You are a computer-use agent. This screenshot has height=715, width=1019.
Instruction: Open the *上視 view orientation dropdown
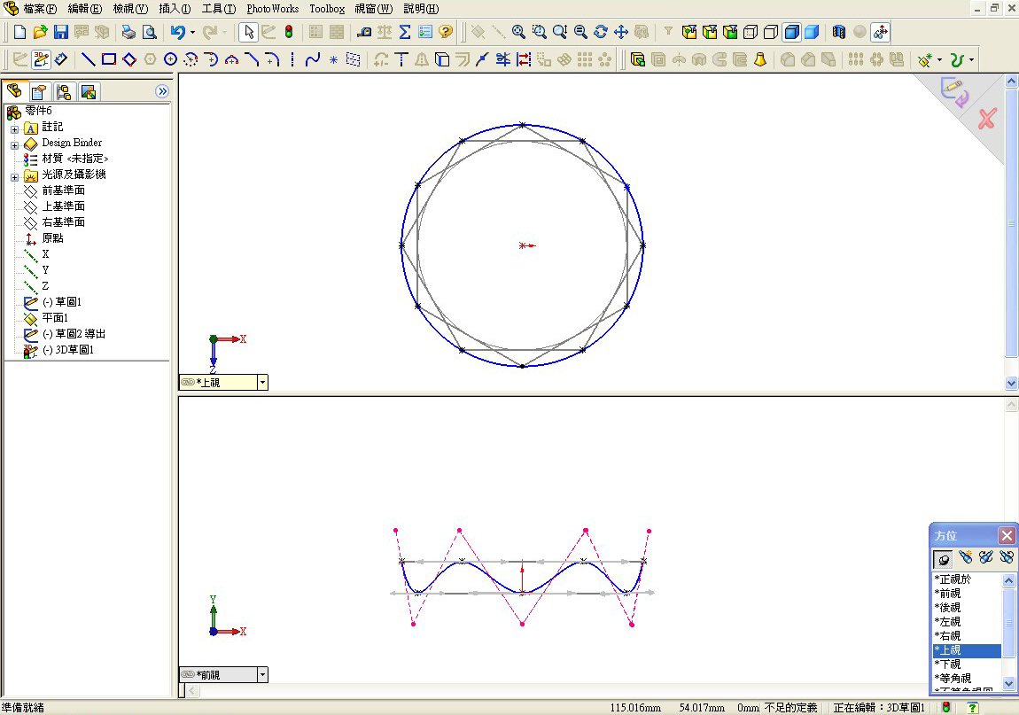[x=262, y=382]
